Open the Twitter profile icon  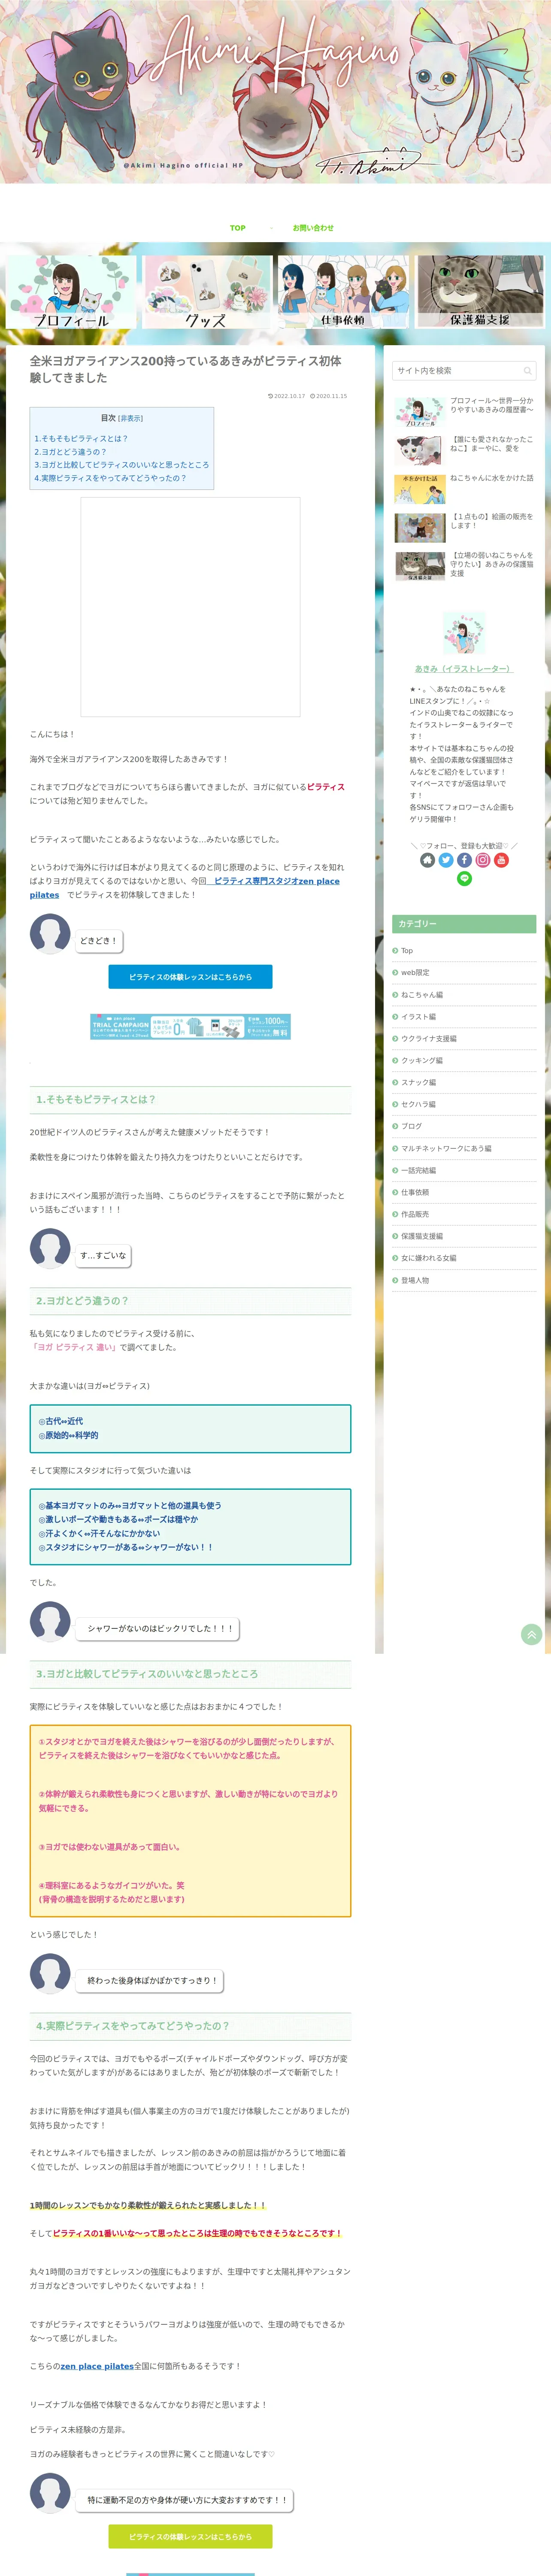tap(446, 860)
